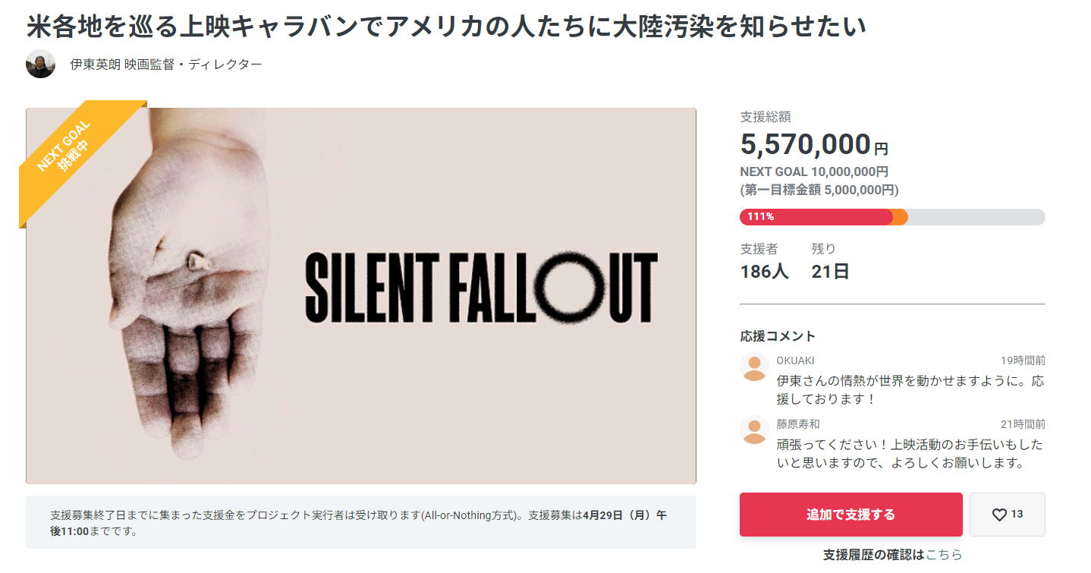Click 藤原寿和 commenter avatar icon

coord(754,430)
